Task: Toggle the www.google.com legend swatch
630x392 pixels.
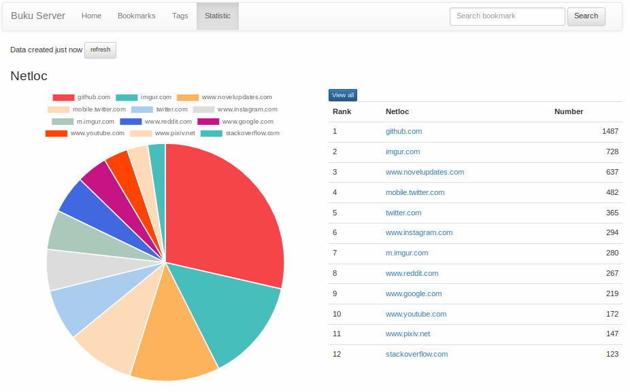Action: (x=208, y=122)
